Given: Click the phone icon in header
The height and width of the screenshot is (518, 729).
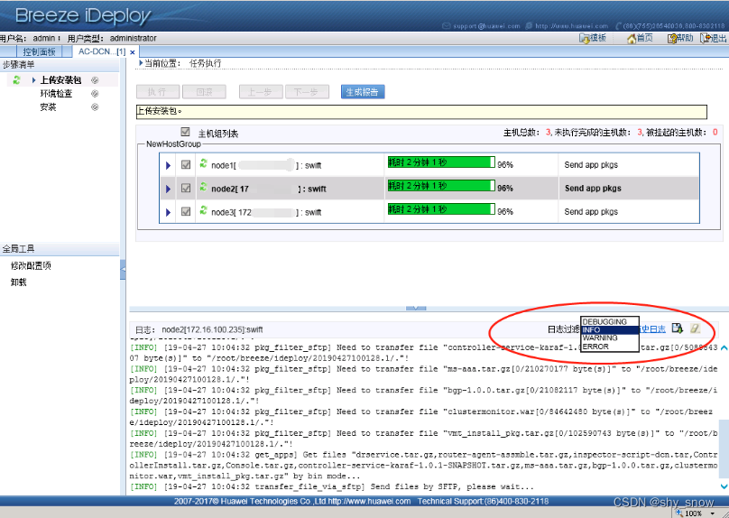Looking at the screenshot, I should [619, 26].
